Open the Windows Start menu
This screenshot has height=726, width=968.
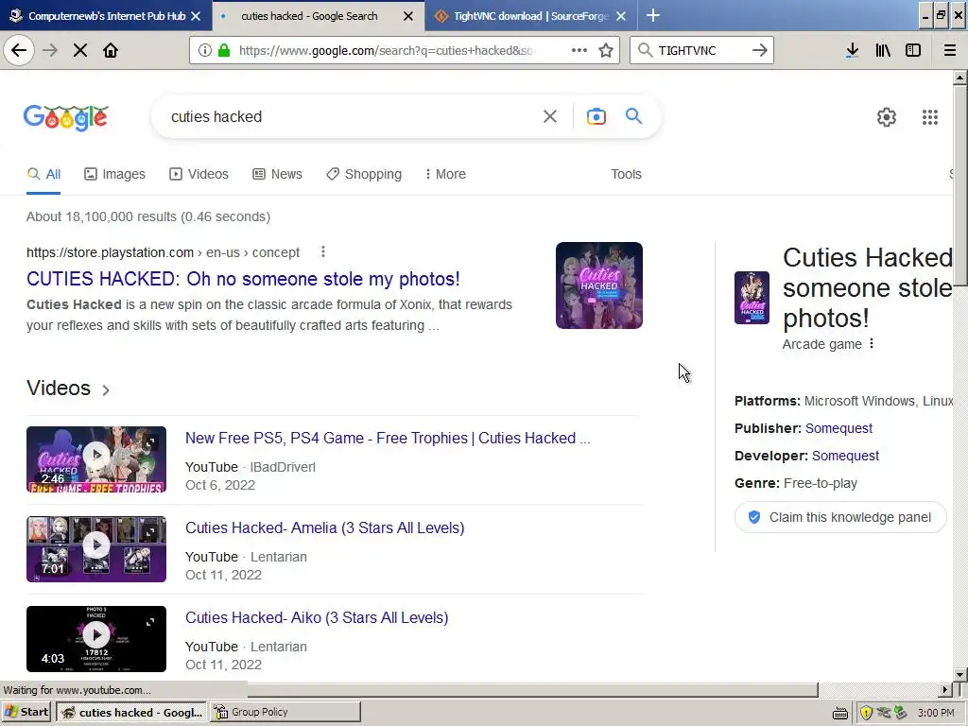point(26,712)
